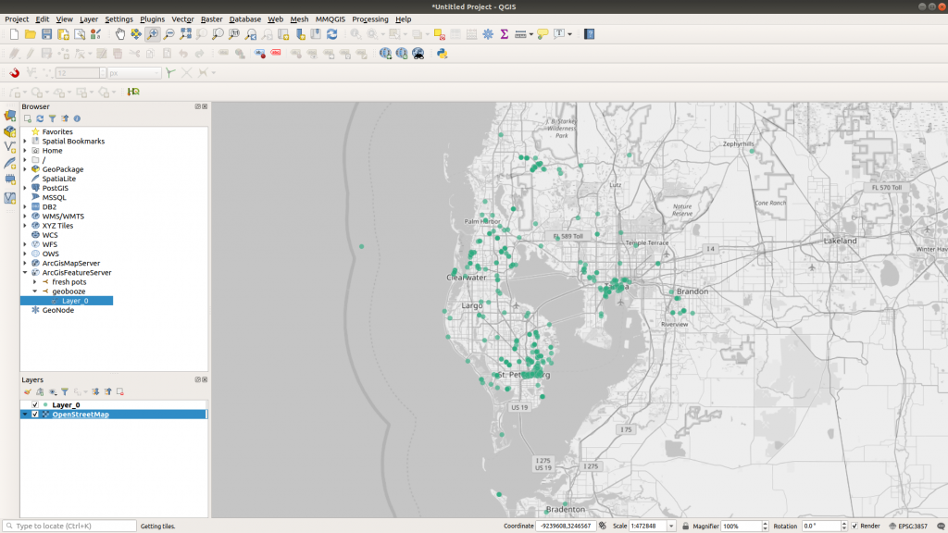This screenshot has width=948, height=533.
Task: Create a new project with the blank page icon
Action: [x=14, y=34]
